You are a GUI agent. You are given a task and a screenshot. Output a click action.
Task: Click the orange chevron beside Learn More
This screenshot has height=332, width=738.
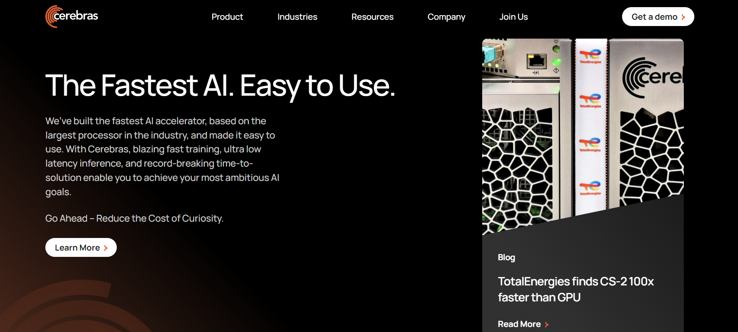point(106,248)
